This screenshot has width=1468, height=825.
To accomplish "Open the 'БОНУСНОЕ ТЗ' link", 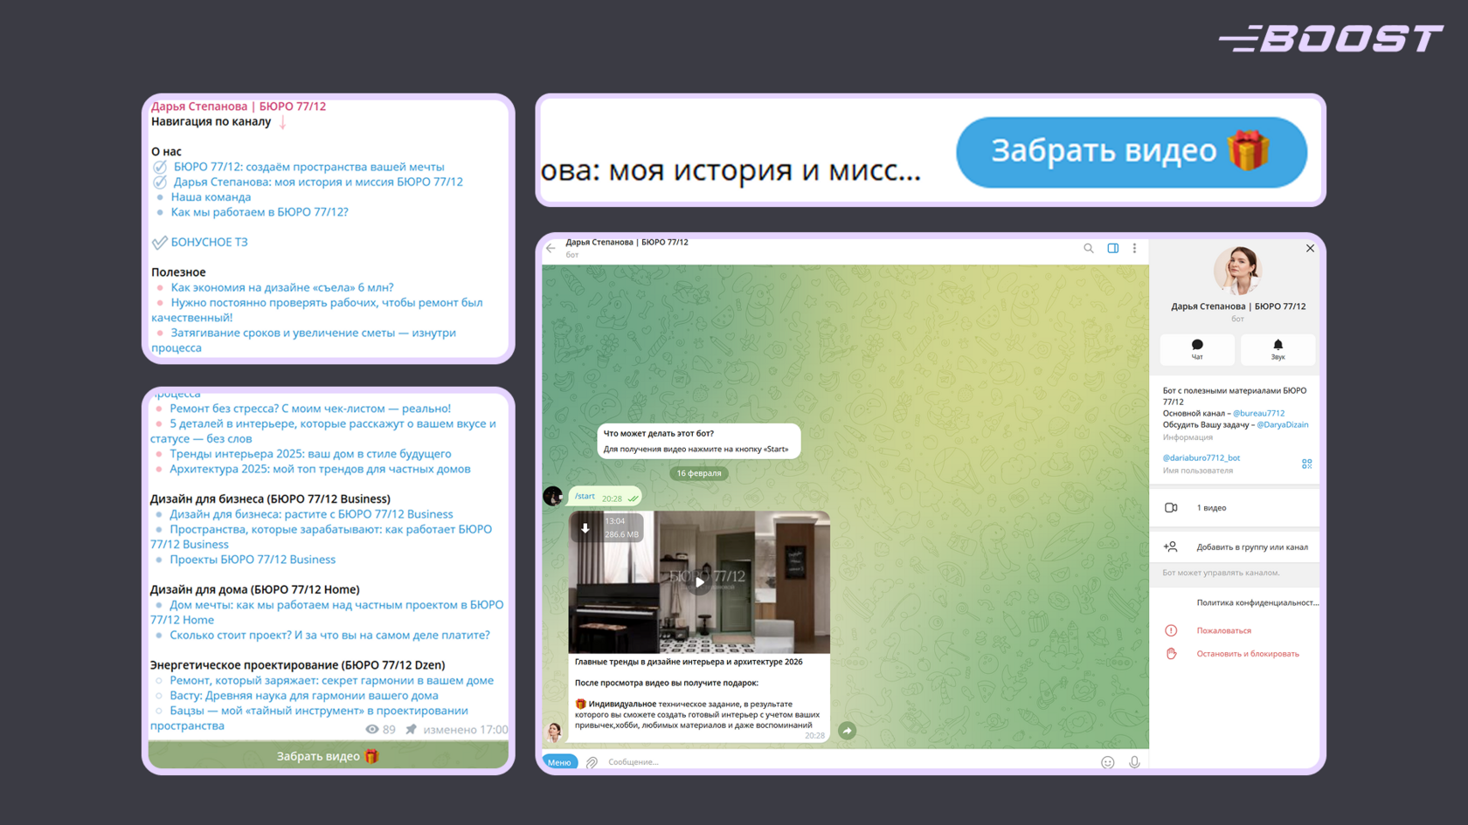I will coord(209,242).
